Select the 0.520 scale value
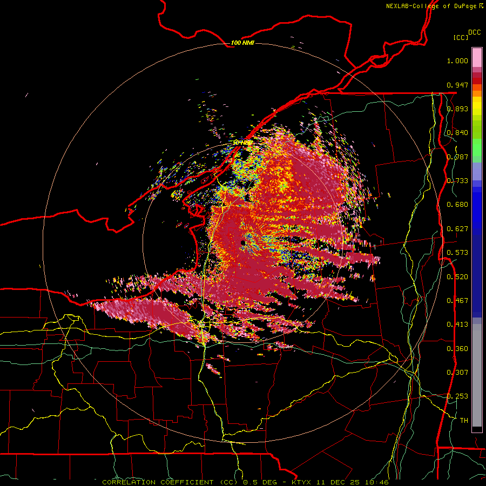 pyautogui.click(x=457, y=277)
